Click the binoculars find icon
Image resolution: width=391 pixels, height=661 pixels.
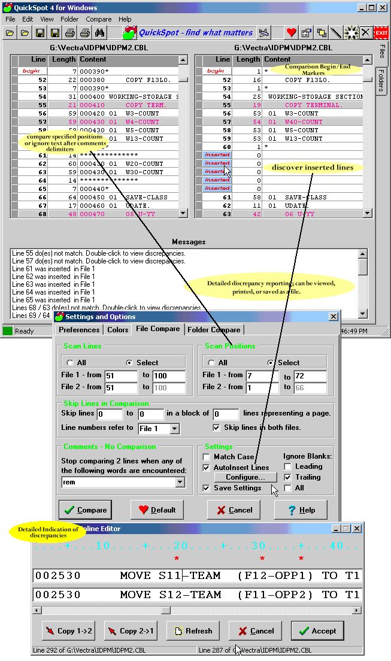point(100,33)
